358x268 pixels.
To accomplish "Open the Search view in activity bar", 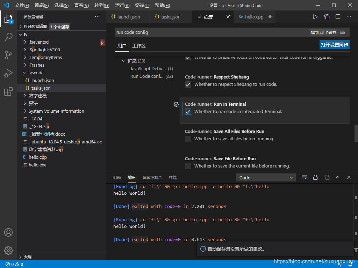I will [8, 37].
